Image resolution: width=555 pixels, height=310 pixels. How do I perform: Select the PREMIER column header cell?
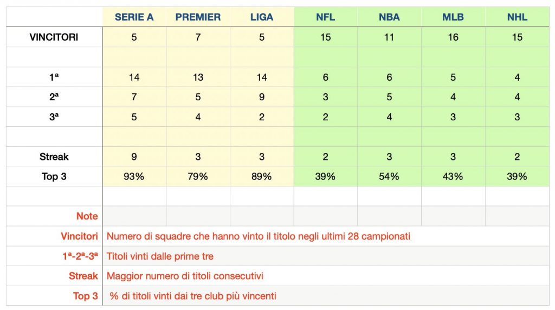(198, 17)
